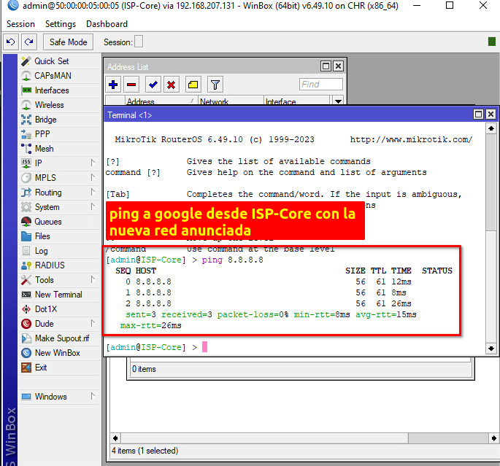Enable the address with the blue checkmark icon
The width and height of the screenshot is (500, 466).
pos(153,85)
